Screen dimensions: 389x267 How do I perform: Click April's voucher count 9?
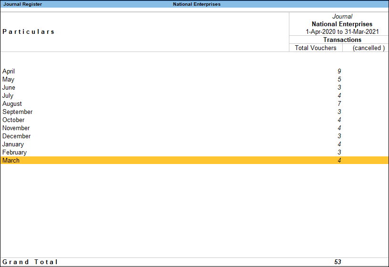coord(339,71)
